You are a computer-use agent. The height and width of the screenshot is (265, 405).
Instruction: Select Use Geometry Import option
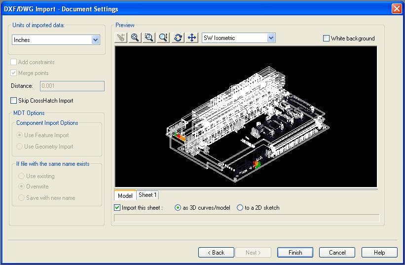(19, 146)
